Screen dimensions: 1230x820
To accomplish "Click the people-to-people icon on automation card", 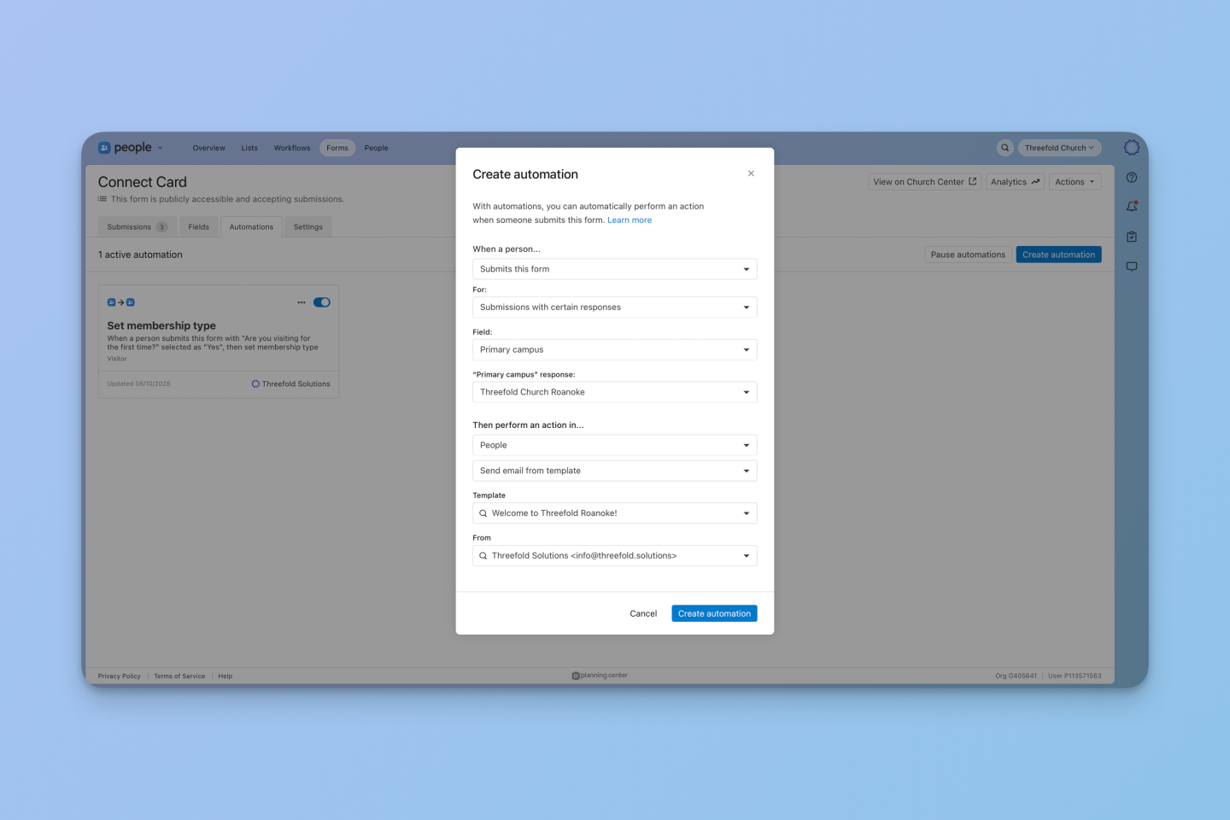I will click(121, 302).
